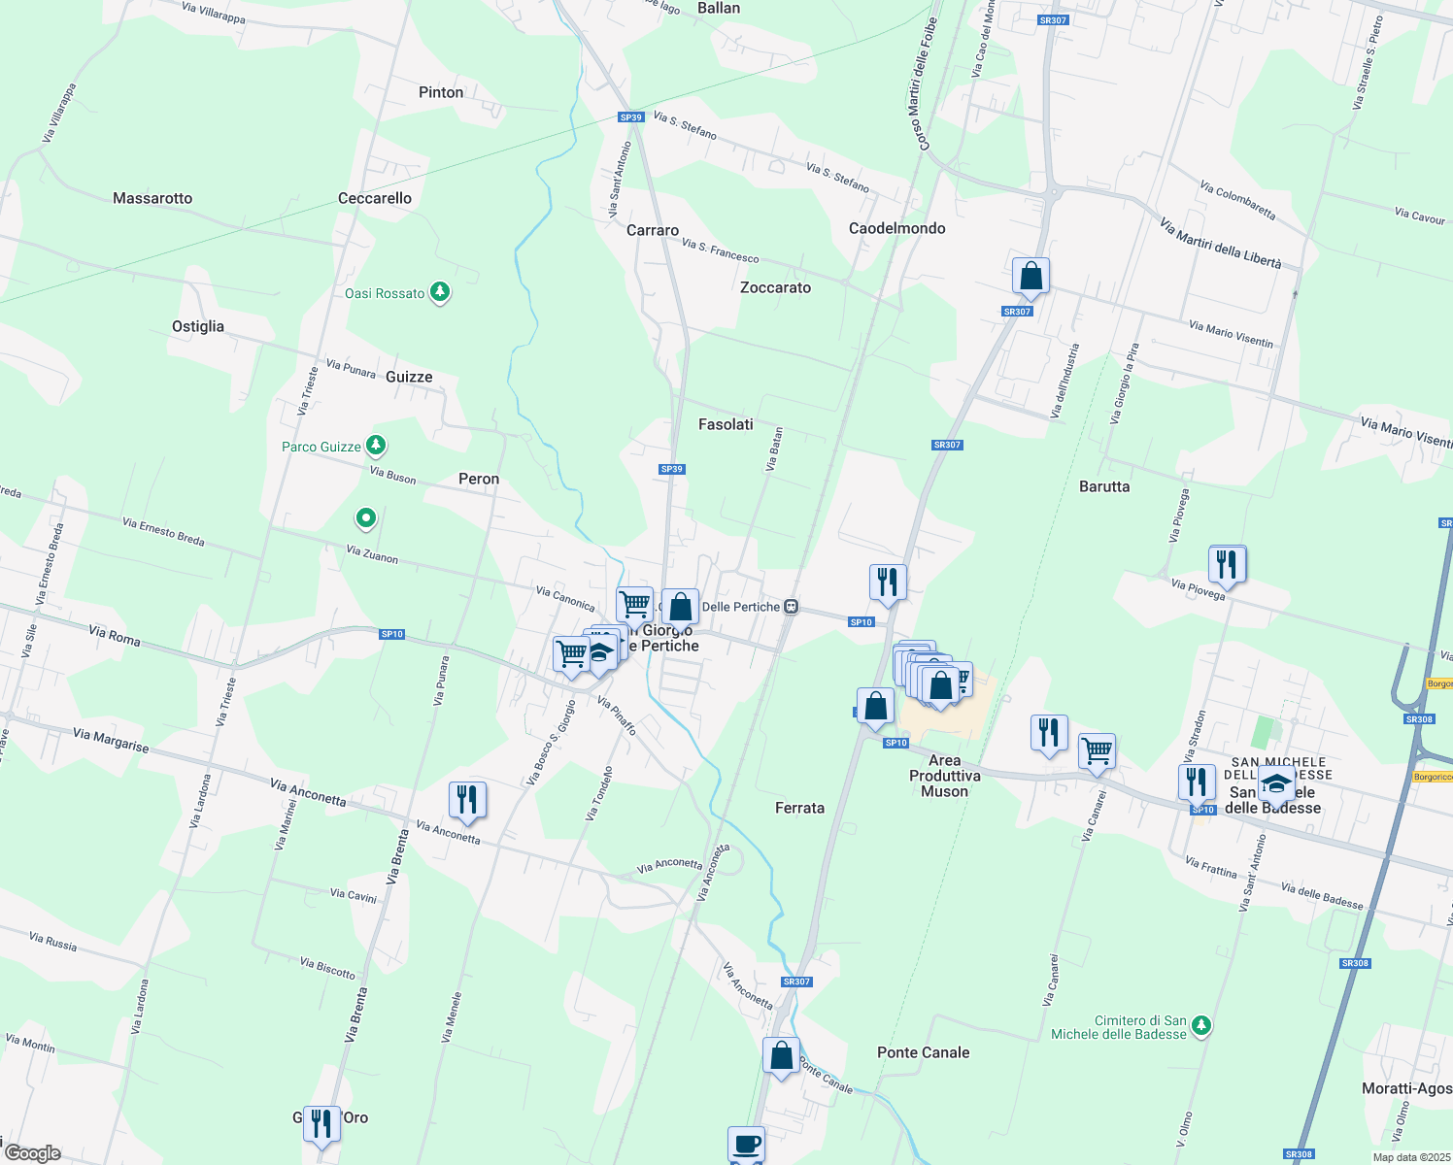
Task: Click the restaurant icon east of Fasolati
Action: point(887,581)
